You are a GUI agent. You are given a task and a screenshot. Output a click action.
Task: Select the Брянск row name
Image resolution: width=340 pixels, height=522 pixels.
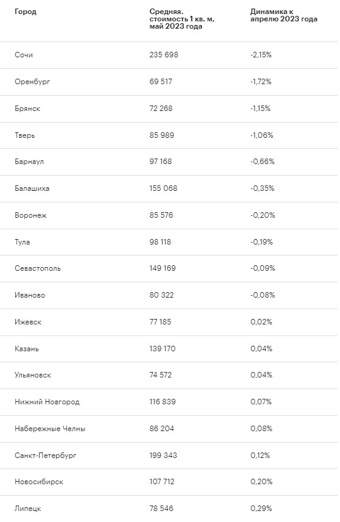click(27, 109)
